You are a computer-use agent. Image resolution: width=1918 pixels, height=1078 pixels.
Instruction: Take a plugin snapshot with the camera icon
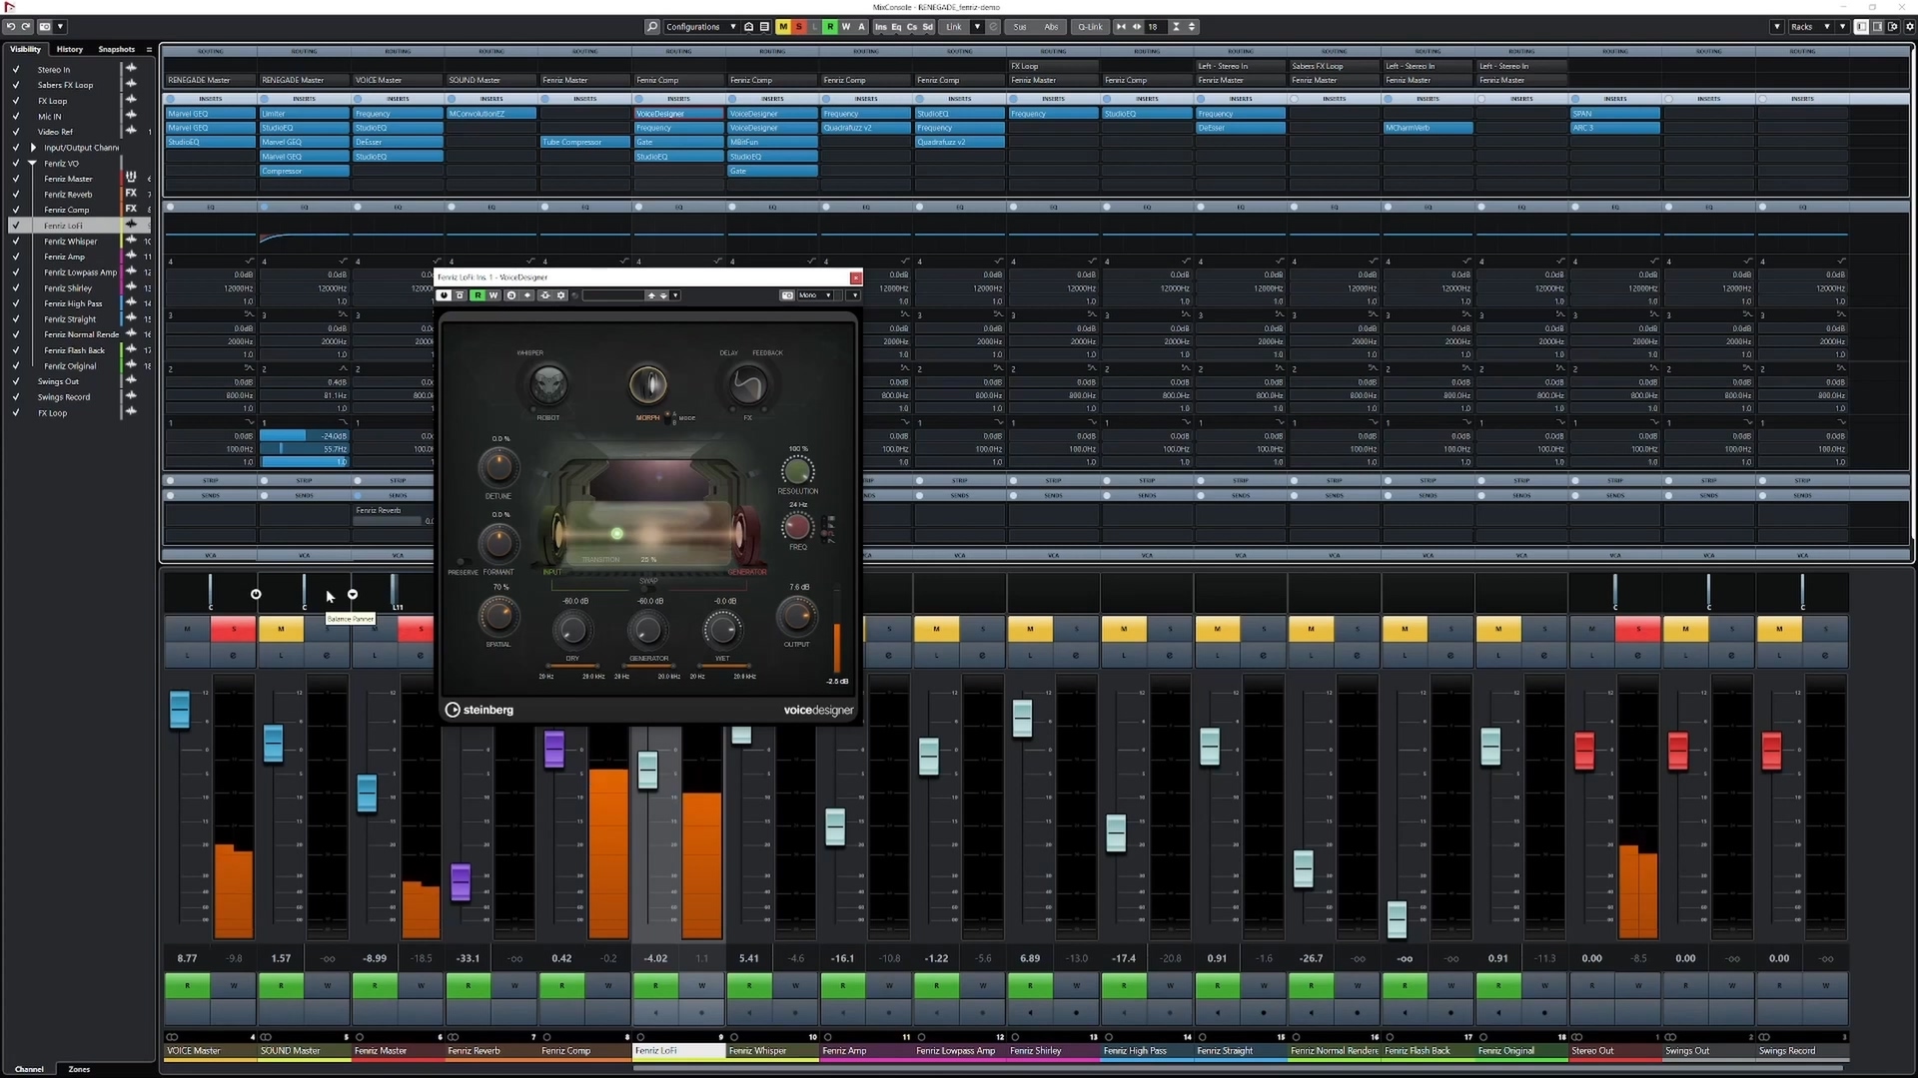tap(787, 295)
